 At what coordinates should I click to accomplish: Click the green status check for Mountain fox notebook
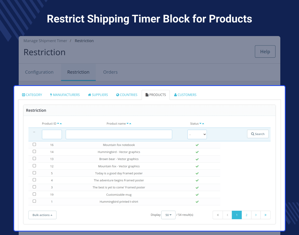[197, 145]
